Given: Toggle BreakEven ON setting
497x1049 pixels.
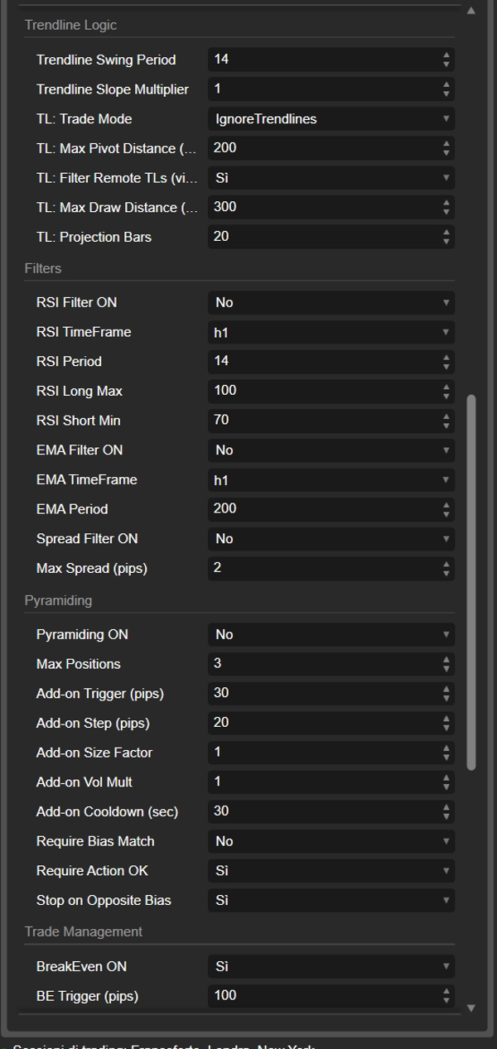Looking at the screenshot, I should click(331, 967).
